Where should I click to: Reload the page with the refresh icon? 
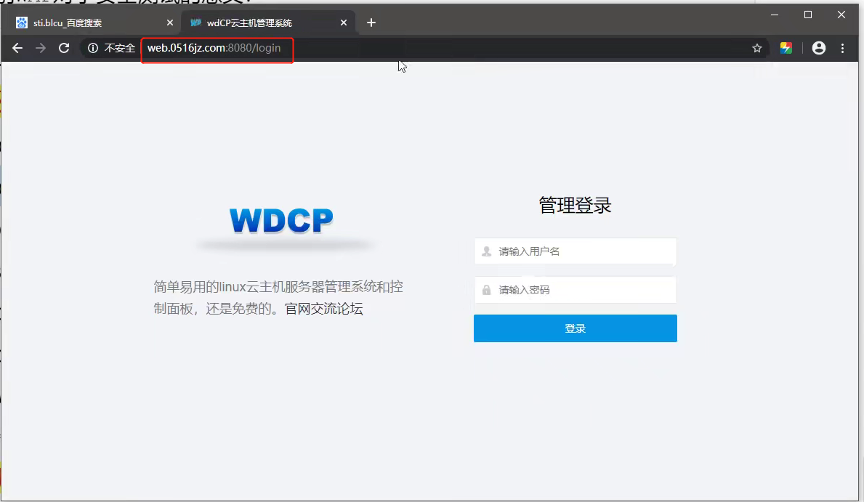(x=64, y=48)
